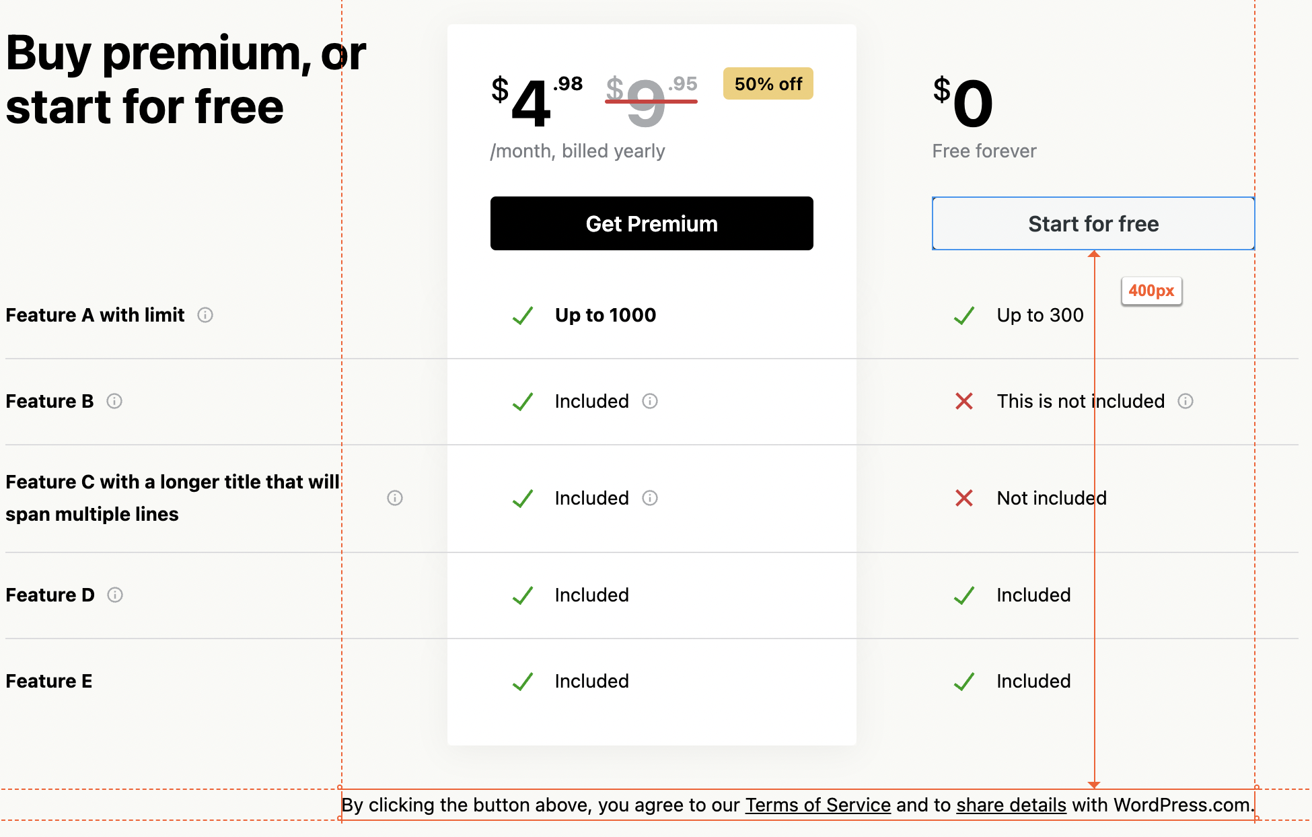
Task: Open the Terms of Service link
Action: pyautogui.click(x=817, y=805)
